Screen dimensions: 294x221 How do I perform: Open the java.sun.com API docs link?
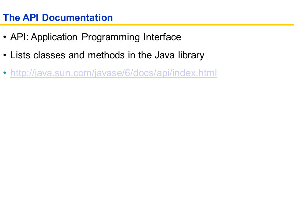[x=113, y=73]
